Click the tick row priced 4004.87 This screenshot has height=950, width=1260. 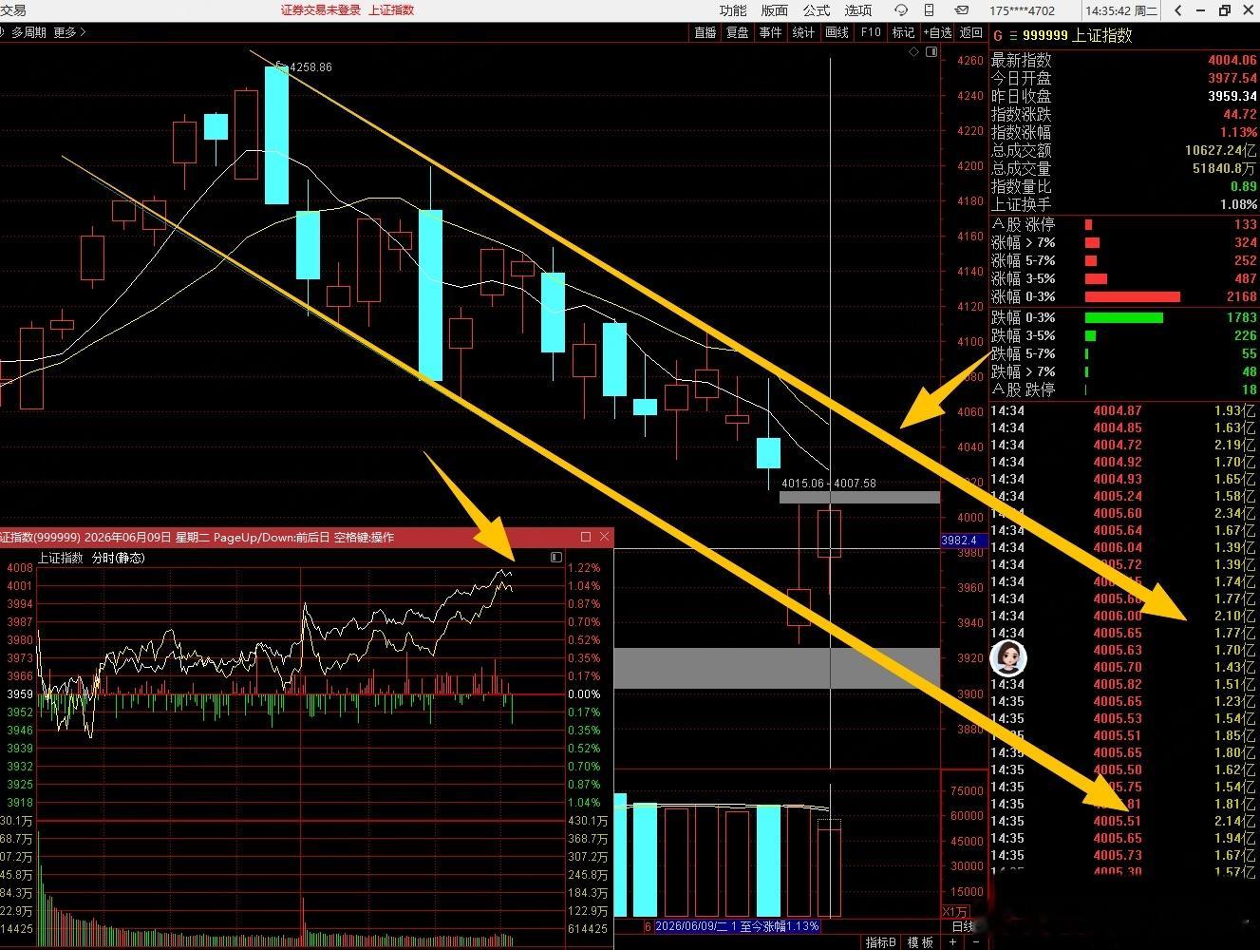1123,410
